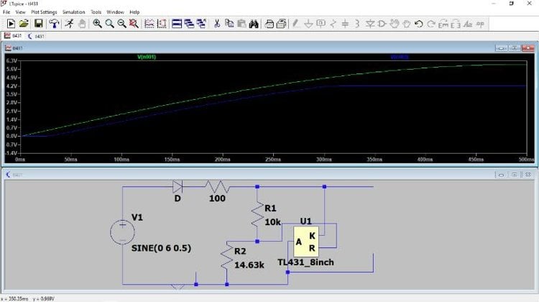Select the Drag hand tool

click(x=407, y=24)
